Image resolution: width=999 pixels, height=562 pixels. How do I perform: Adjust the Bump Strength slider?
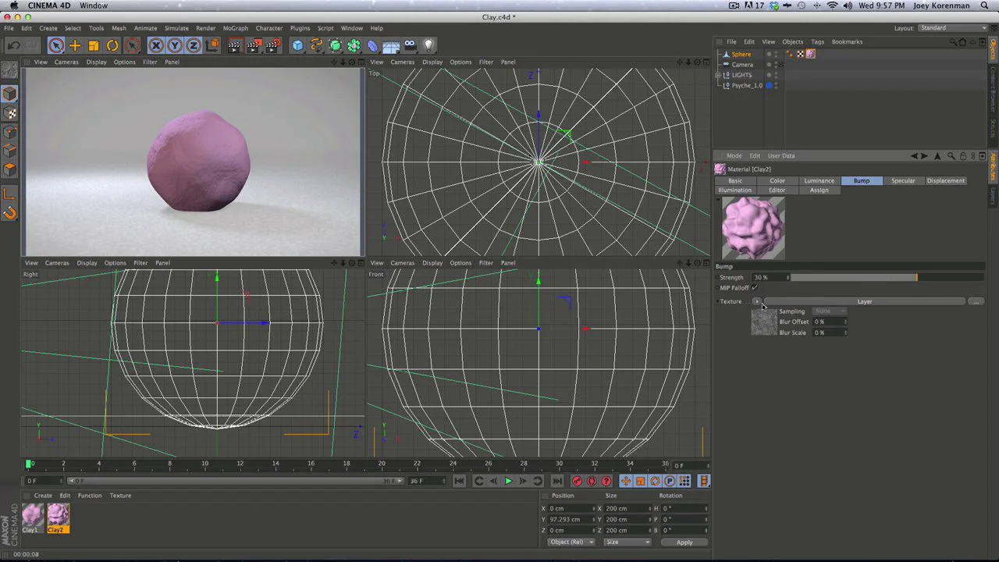[x=886, y=277]
